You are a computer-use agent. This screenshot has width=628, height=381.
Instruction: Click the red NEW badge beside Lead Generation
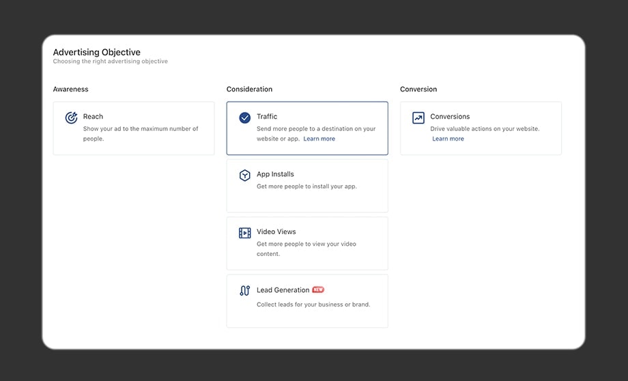click(318, 290)
